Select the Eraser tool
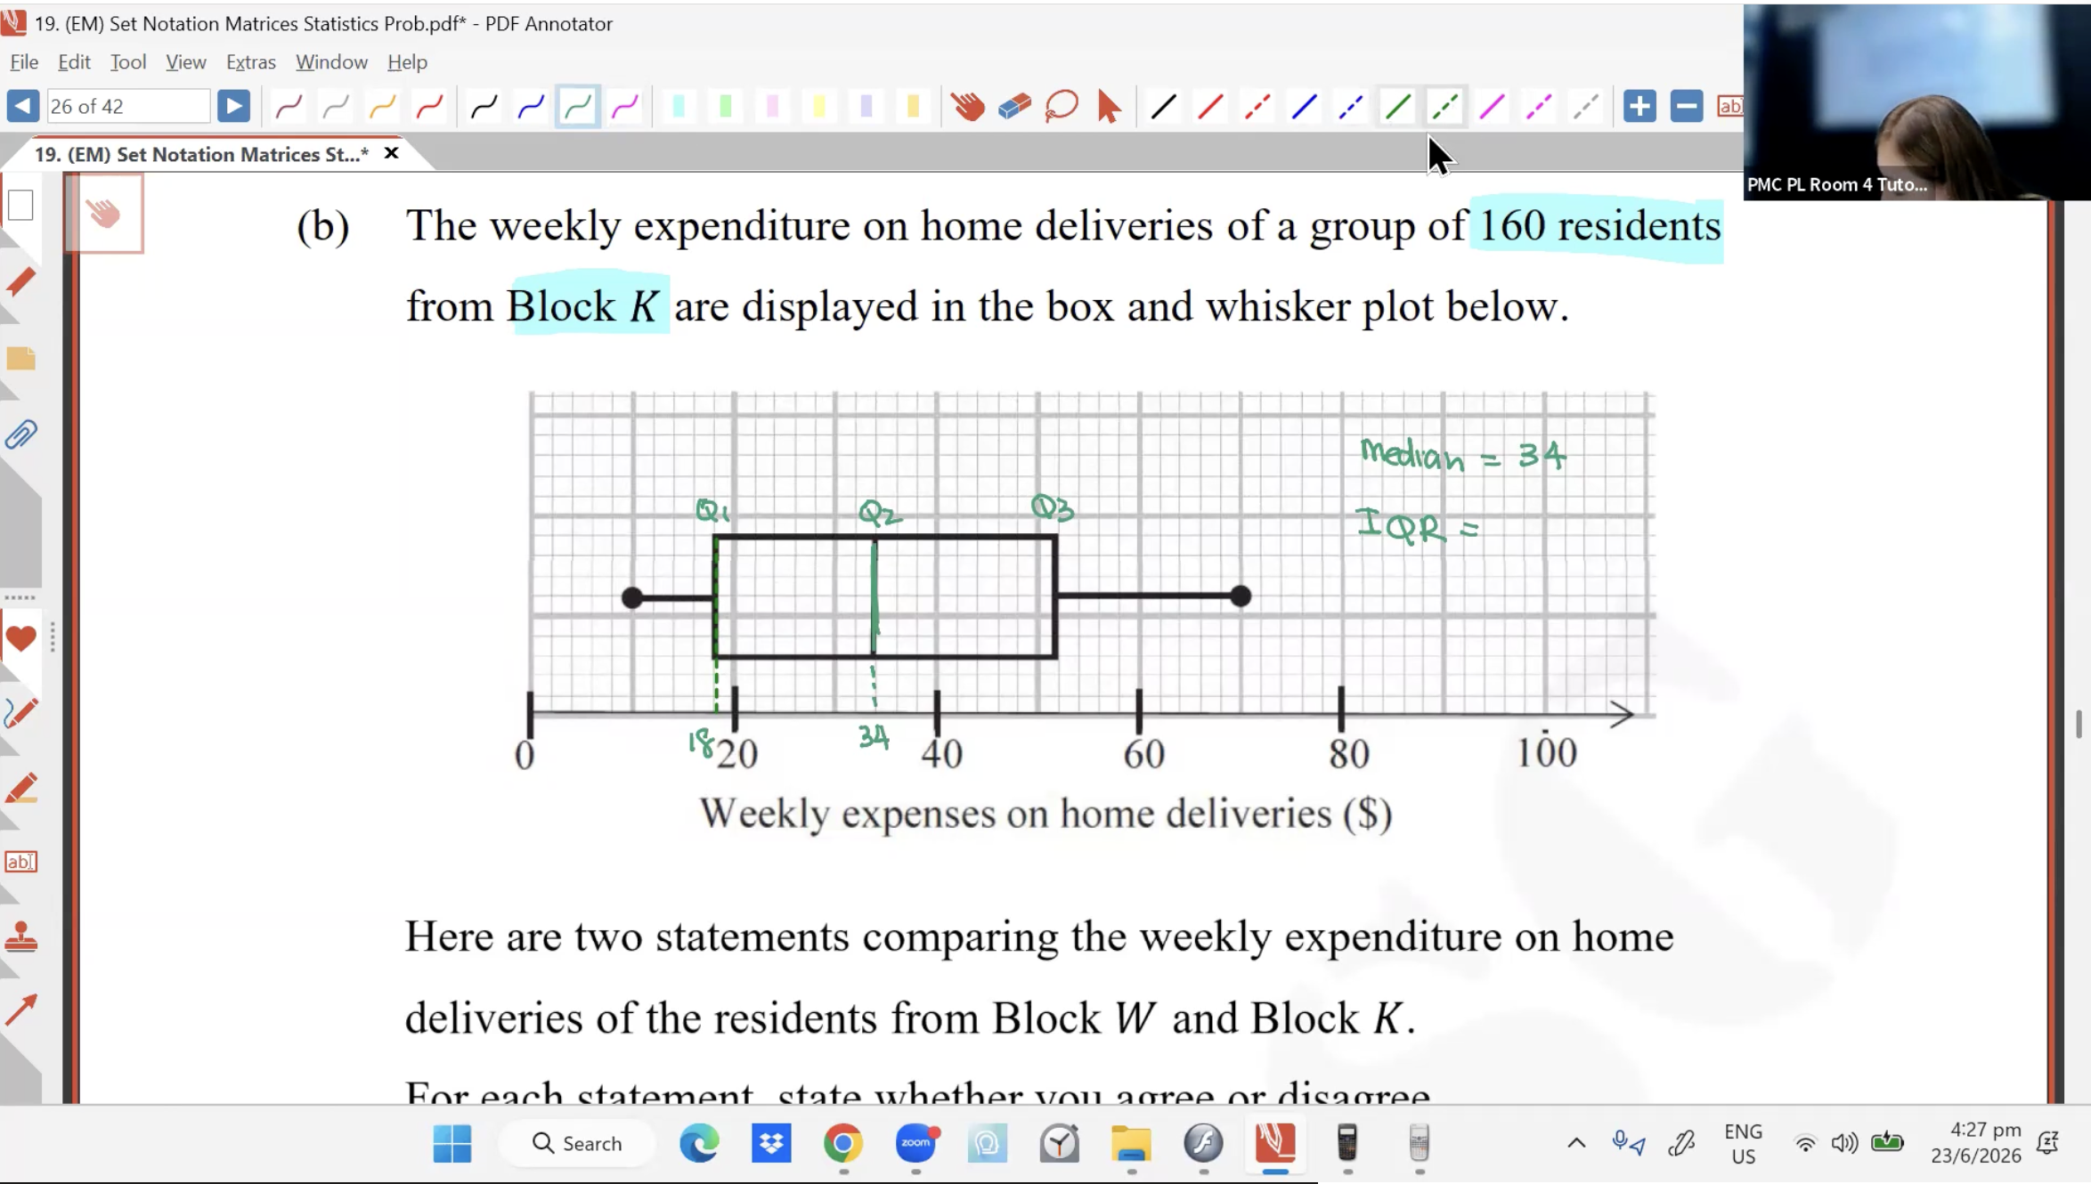Viewport: 2091px width, 1184px height. pos(1014,107)
